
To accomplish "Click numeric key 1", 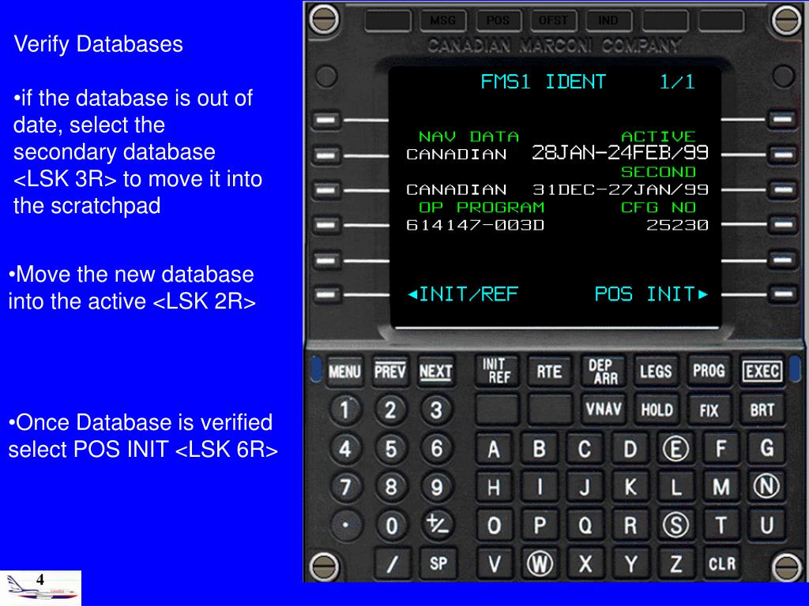I will click(x=345, y=410).
